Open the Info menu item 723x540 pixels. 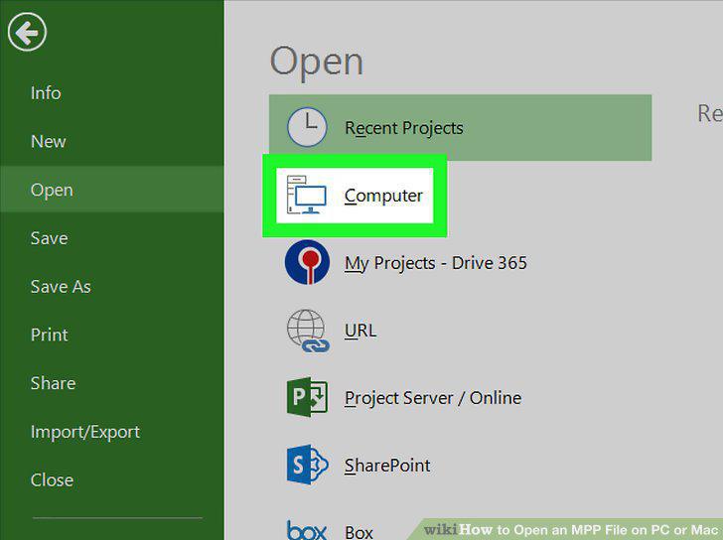(46, 93)
